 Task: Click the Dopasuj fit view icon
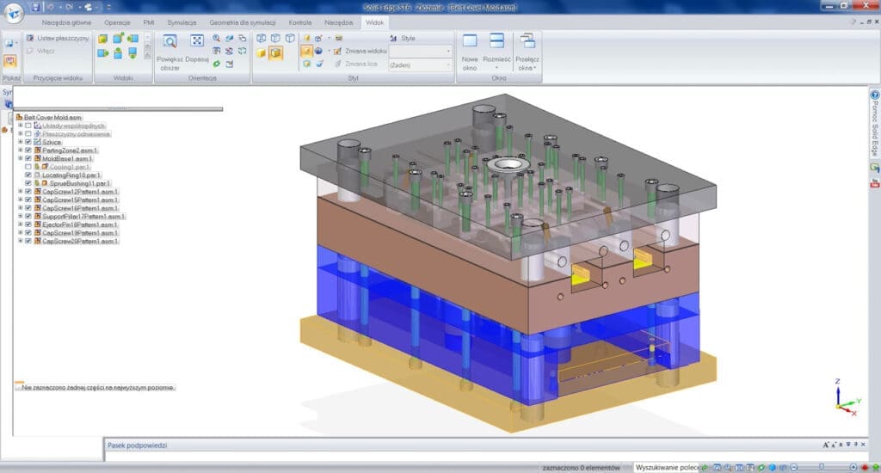[197, 40]
